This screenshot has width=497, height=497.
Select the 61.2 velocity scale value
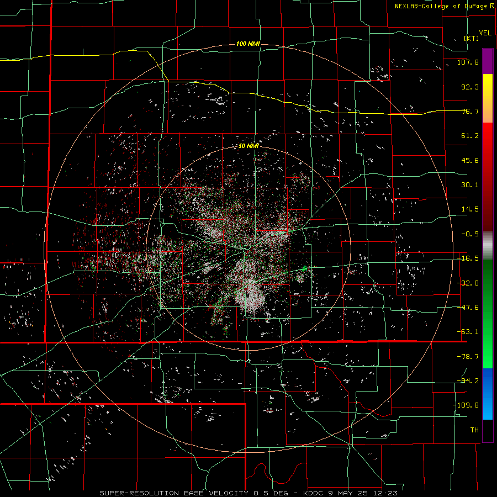coord(470,136)
